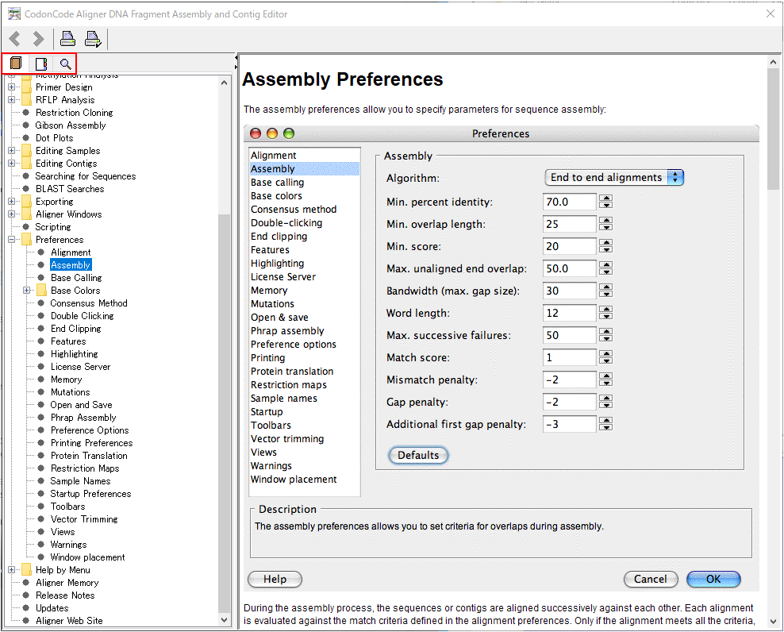Expand the Editing Samples folder
784x632 pixels.
tap(11, 151)
